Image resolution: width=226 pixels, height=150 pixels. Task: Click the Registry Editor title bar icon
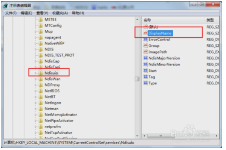click(x=6, y=6)
